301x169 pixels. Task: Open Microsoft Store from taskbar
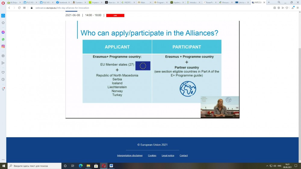click(96, 166)
